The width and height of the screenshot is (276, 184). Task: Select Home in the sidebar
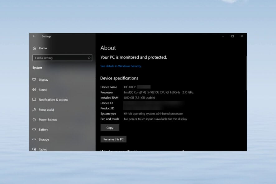[x=43, y=48]
